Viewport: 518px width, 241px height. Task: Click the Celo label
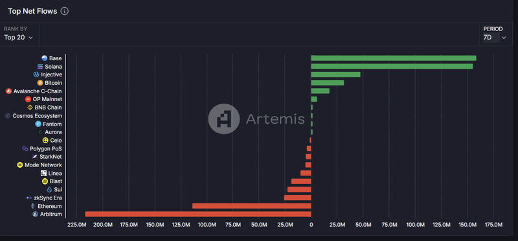(56, 141)
